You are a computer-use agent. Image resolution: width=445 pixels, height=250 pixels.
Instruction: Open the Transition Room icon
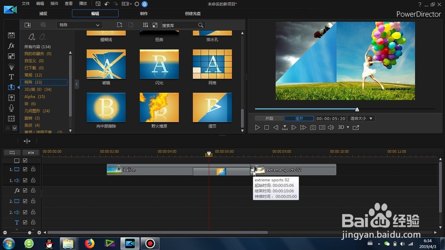(12, 87)
